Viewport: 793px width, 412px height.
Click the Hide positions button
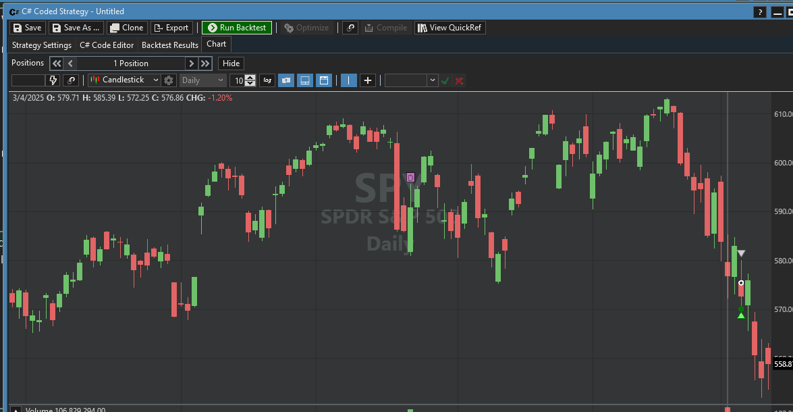[231, 63]
